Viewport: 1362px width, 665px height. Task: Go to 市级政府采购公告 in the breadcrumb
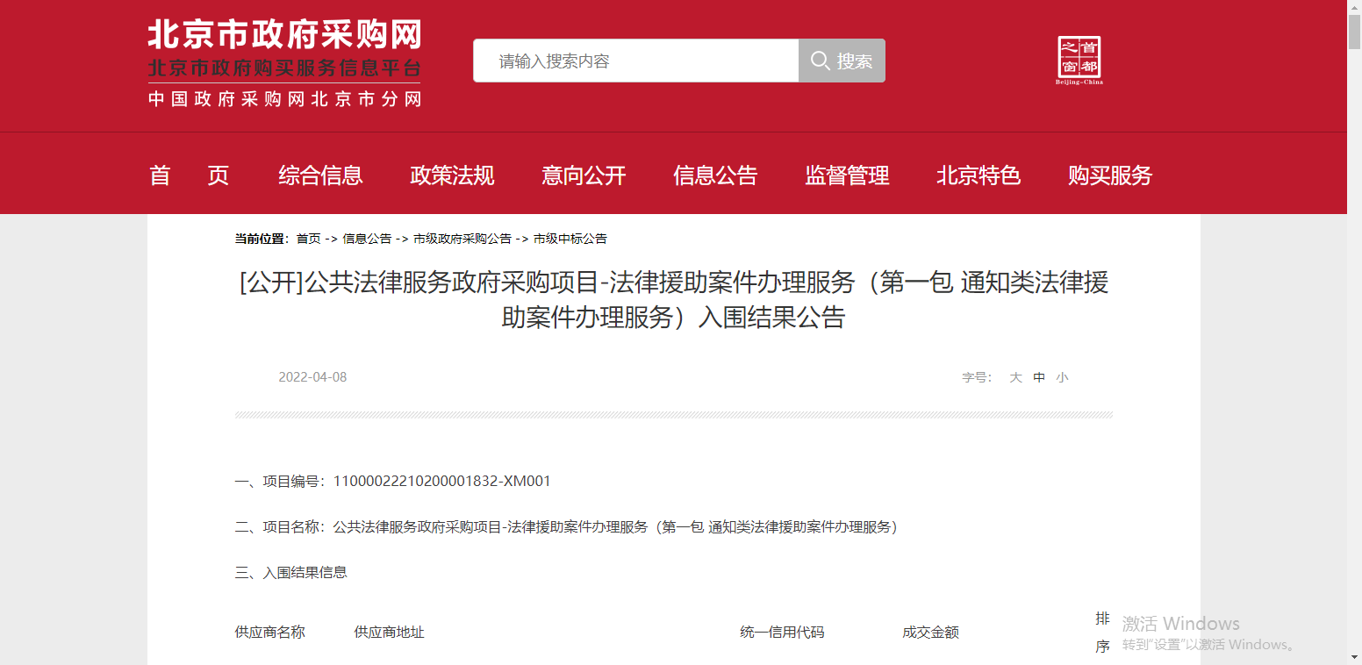click(x=462, y=239)
